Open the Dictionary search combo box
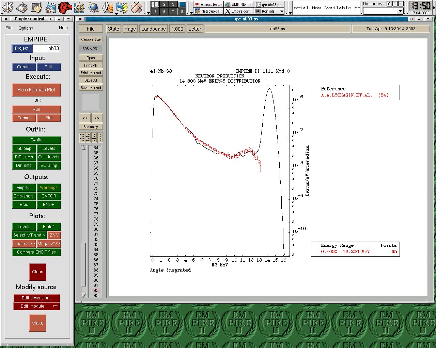Viewport: 436px width, 348px height. pos(383,11)
